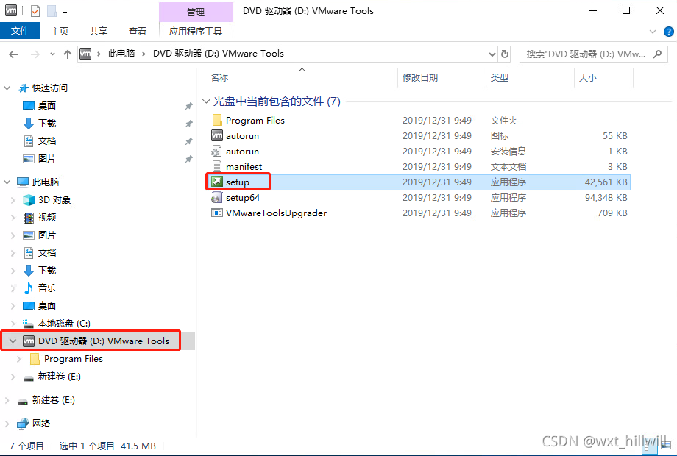The image size is (677, 456).
Task: Open 视频 folder in tree
Action: [47, 218]
